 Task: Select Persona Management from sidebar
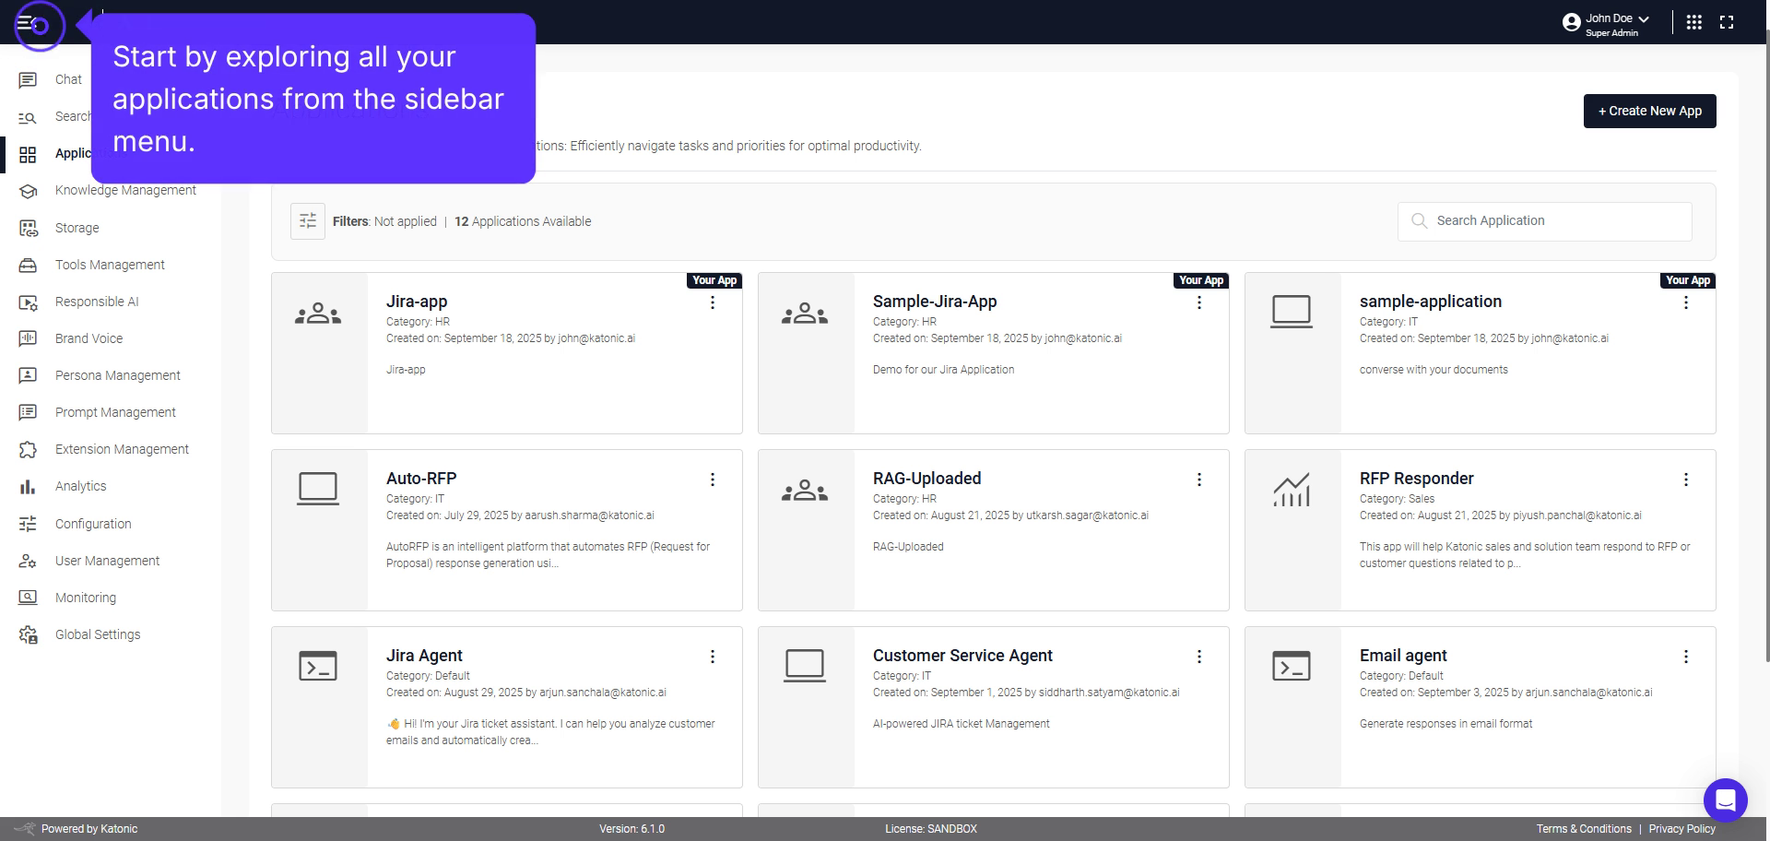pyautogui.click(x=117, y=375)
